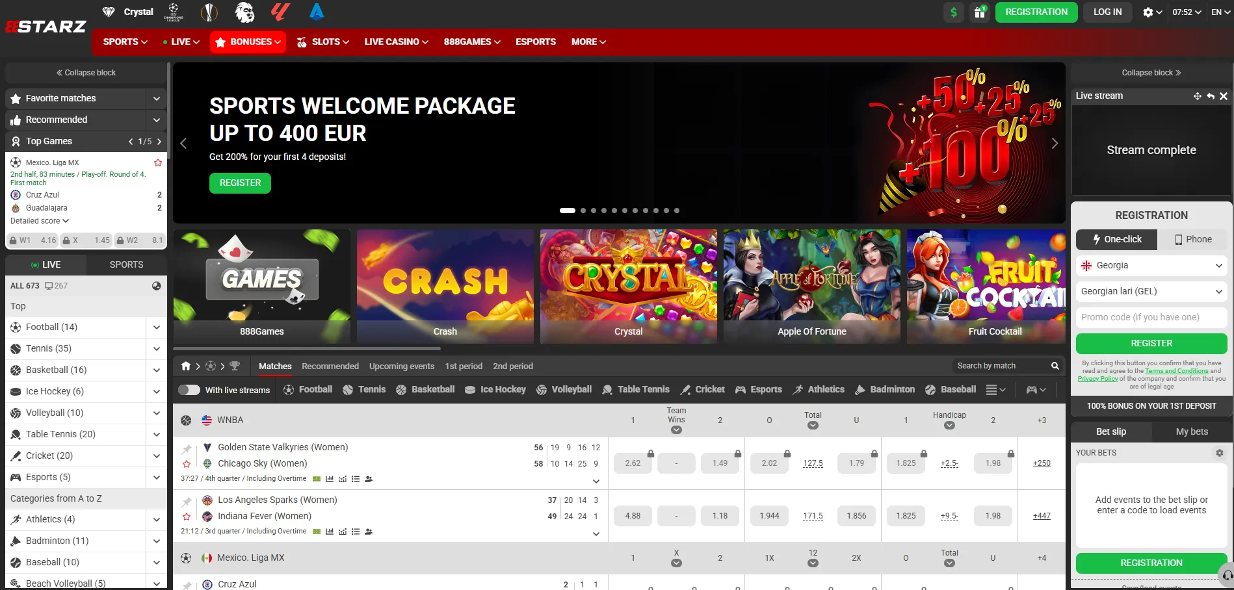Open the 07:52 time dropdown
Screen dimensions: 1234x590
pyautogui.click(x=1187, y=12)
